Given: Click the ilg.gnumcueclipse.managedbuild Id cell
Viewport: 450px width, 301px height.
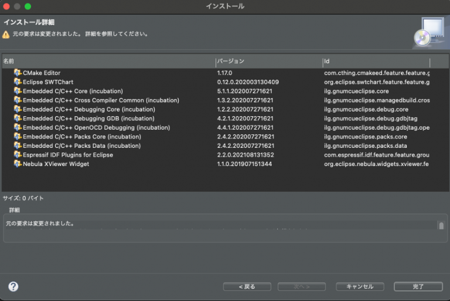Looking at the screenshot, I should click(x=377, y=100).
